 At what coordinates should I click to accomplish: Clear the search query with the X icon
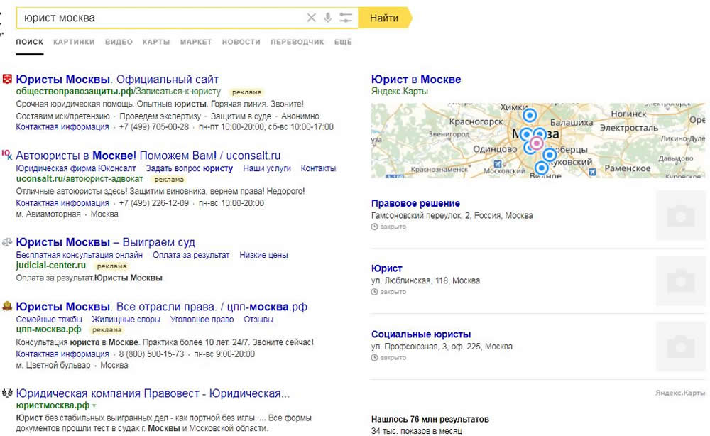(x=311, y=18)
